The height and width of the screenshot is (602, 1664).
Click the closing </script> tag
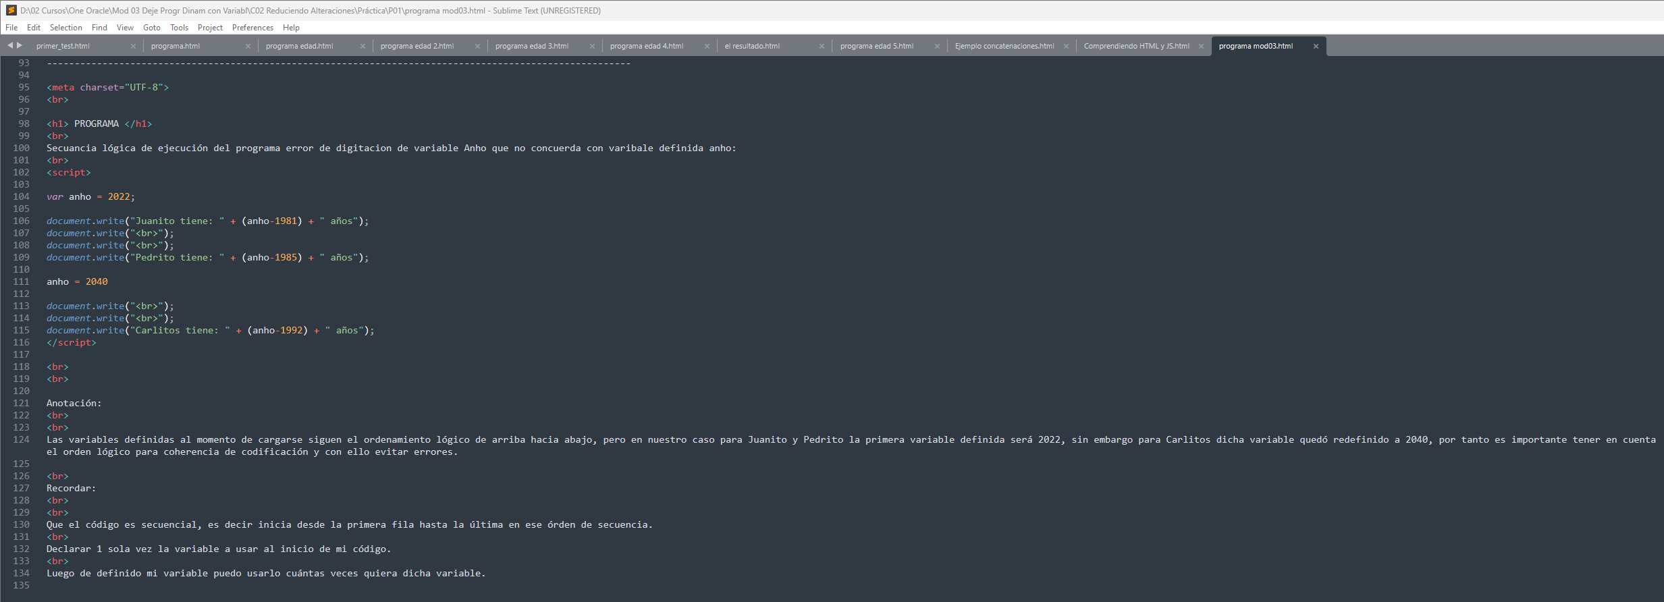71,342
